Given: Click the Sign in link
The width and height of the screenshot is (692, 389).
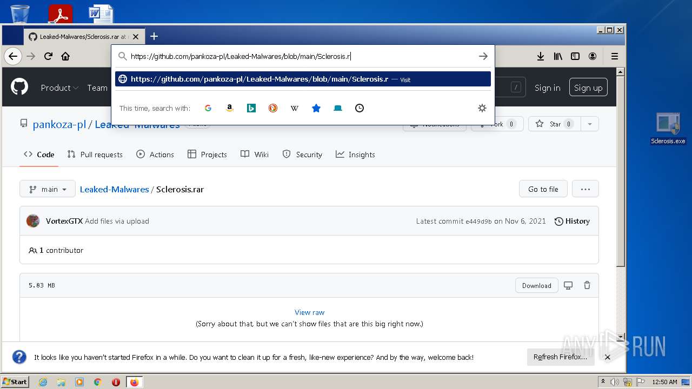Looking at the screenshot, I should coord(548,88).
